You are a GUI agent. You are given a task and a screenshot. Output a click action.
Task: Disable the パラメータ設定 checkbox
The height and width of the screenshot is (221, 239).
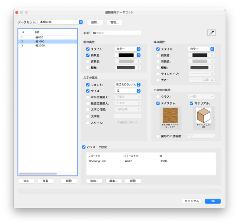84,147
